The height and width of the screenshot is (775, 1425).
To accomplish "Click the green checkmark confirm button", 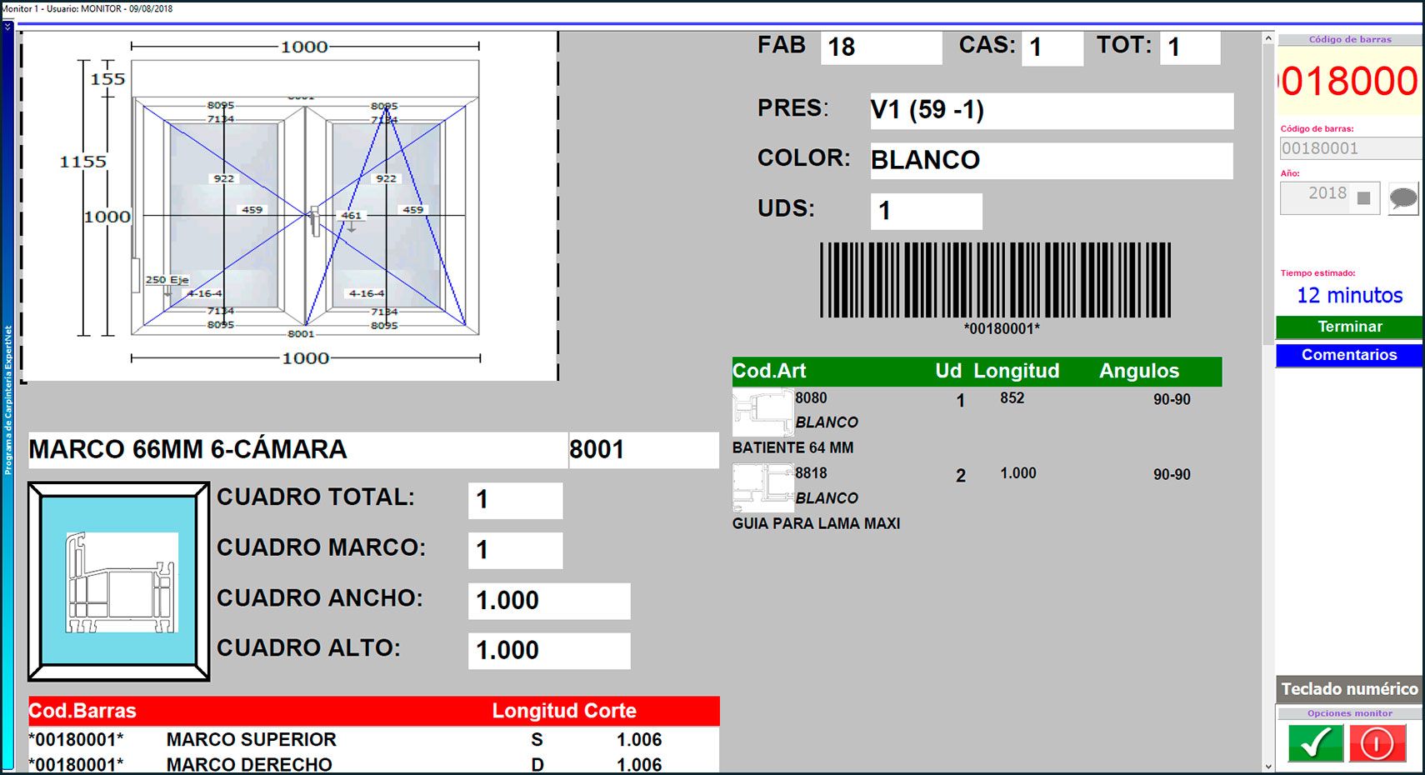I will pos(1315,742).
